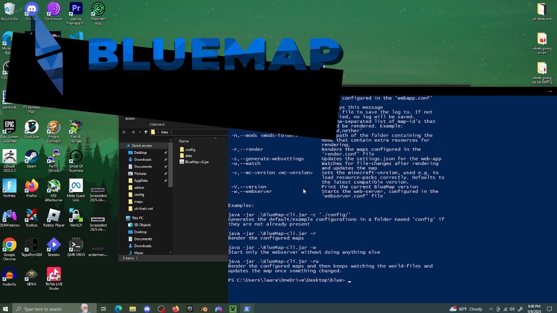
Task: Click the Forward arrow in File Explorer
Action: click(133, 132)
